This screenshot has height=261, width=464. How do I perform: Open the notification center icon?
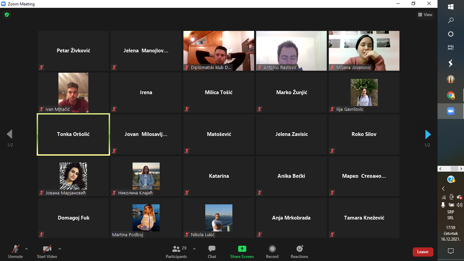[x=451, y=251]
